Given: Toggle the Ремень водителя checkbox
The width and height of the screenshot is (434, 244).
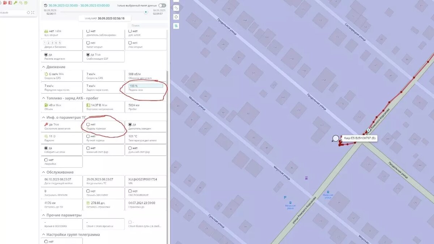Looking at the screenshot, I should [46, 55].
